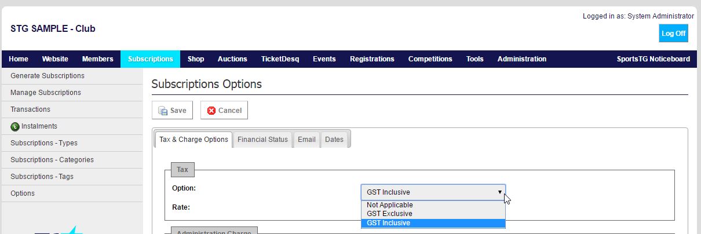Open Generate Subscriptions in the sidebar

(72, 76)
